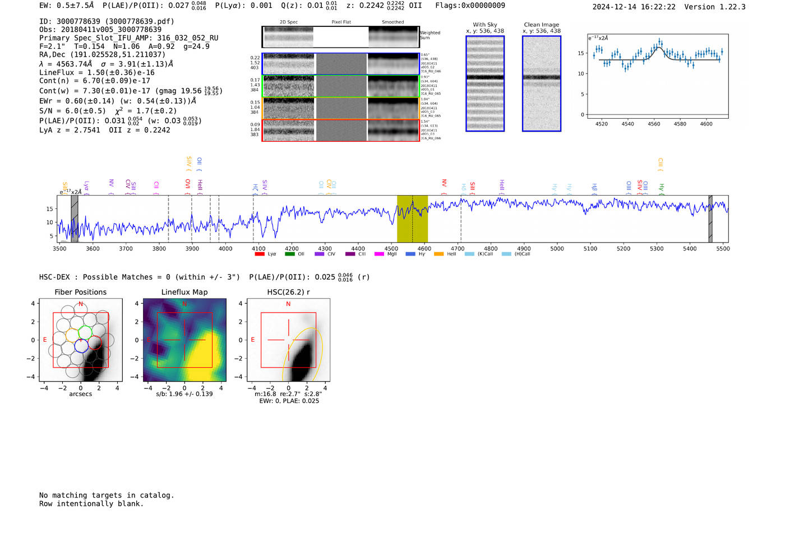This screenshot has height=534, width=785.
Task: Select the orange-bordered fiber spectrum row
Action: 340,108
